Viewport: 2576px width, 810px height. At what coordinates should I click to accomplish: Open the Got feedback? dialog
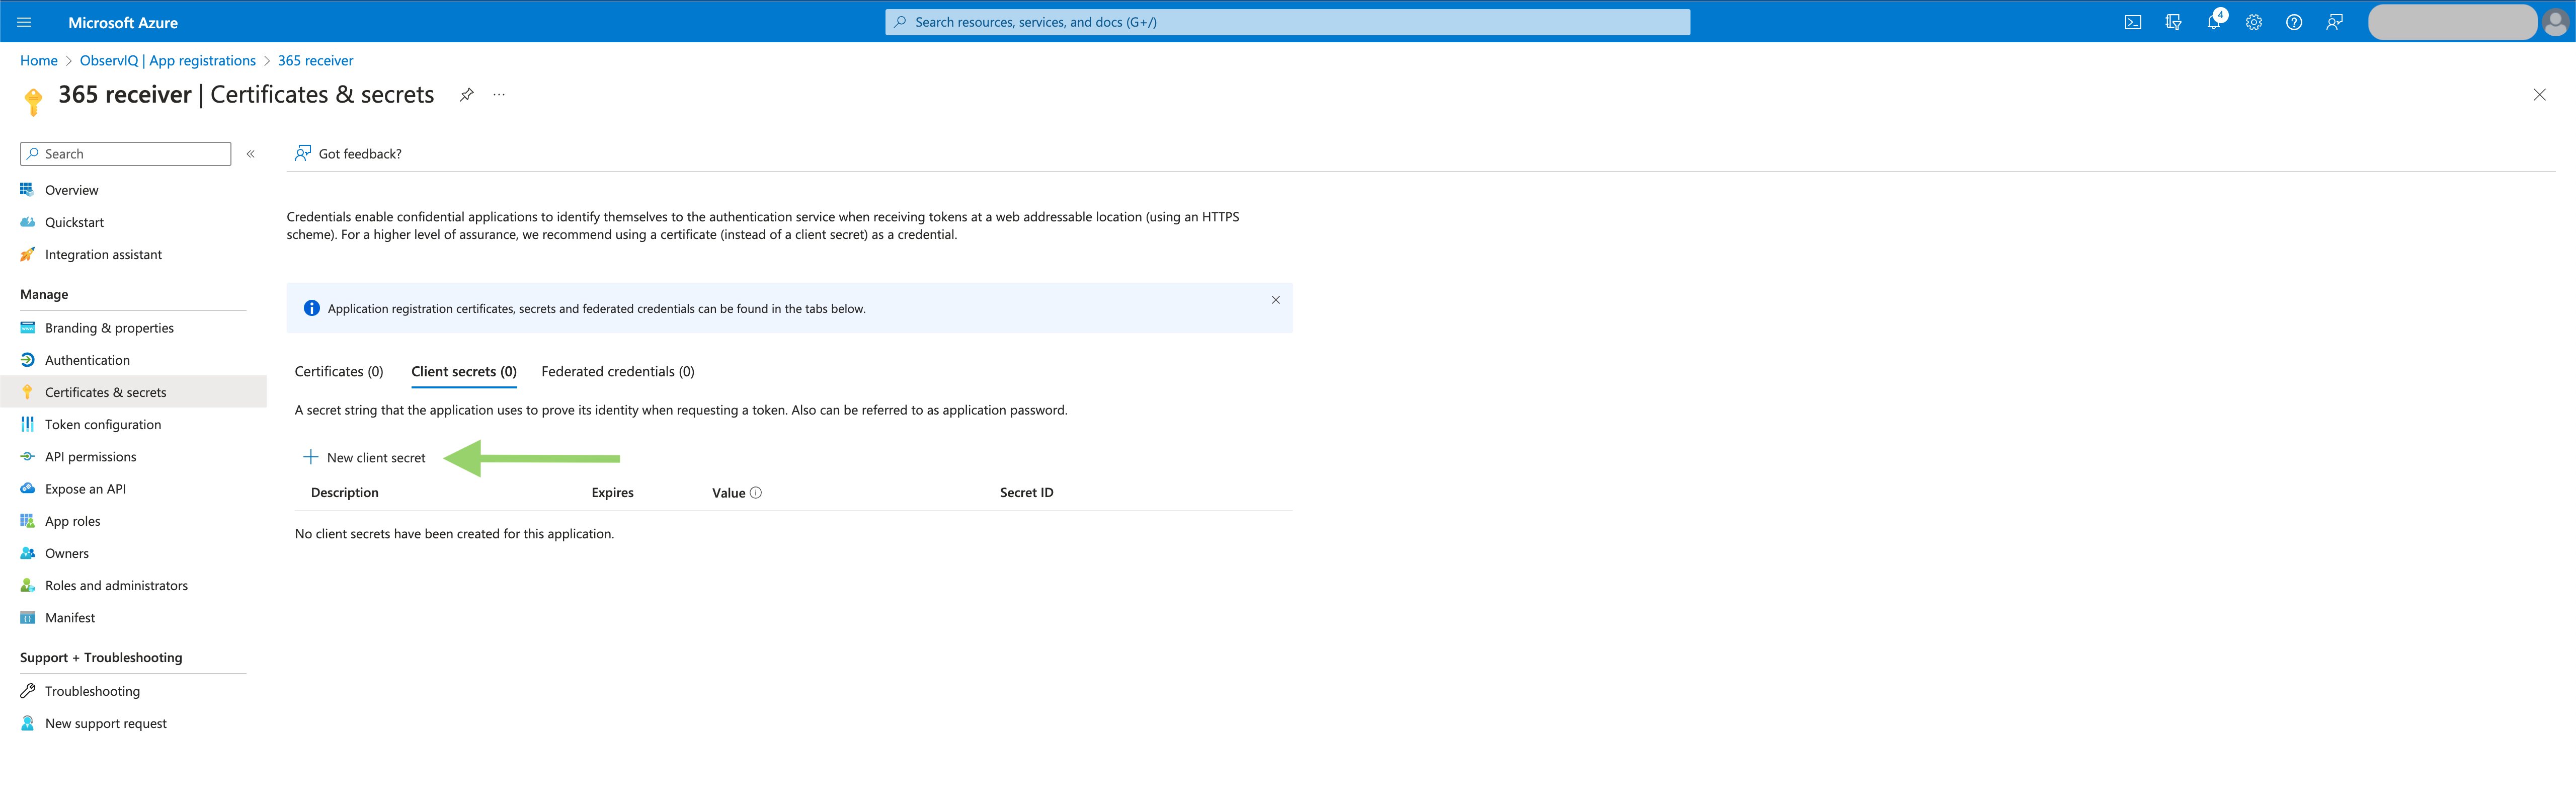347,153
